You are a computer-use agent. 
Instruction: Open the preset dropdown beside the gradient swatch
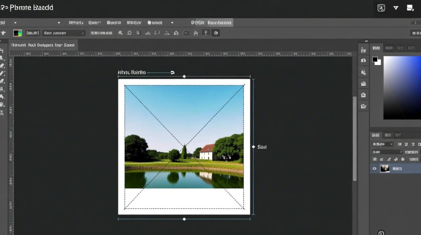coord(64,33)
